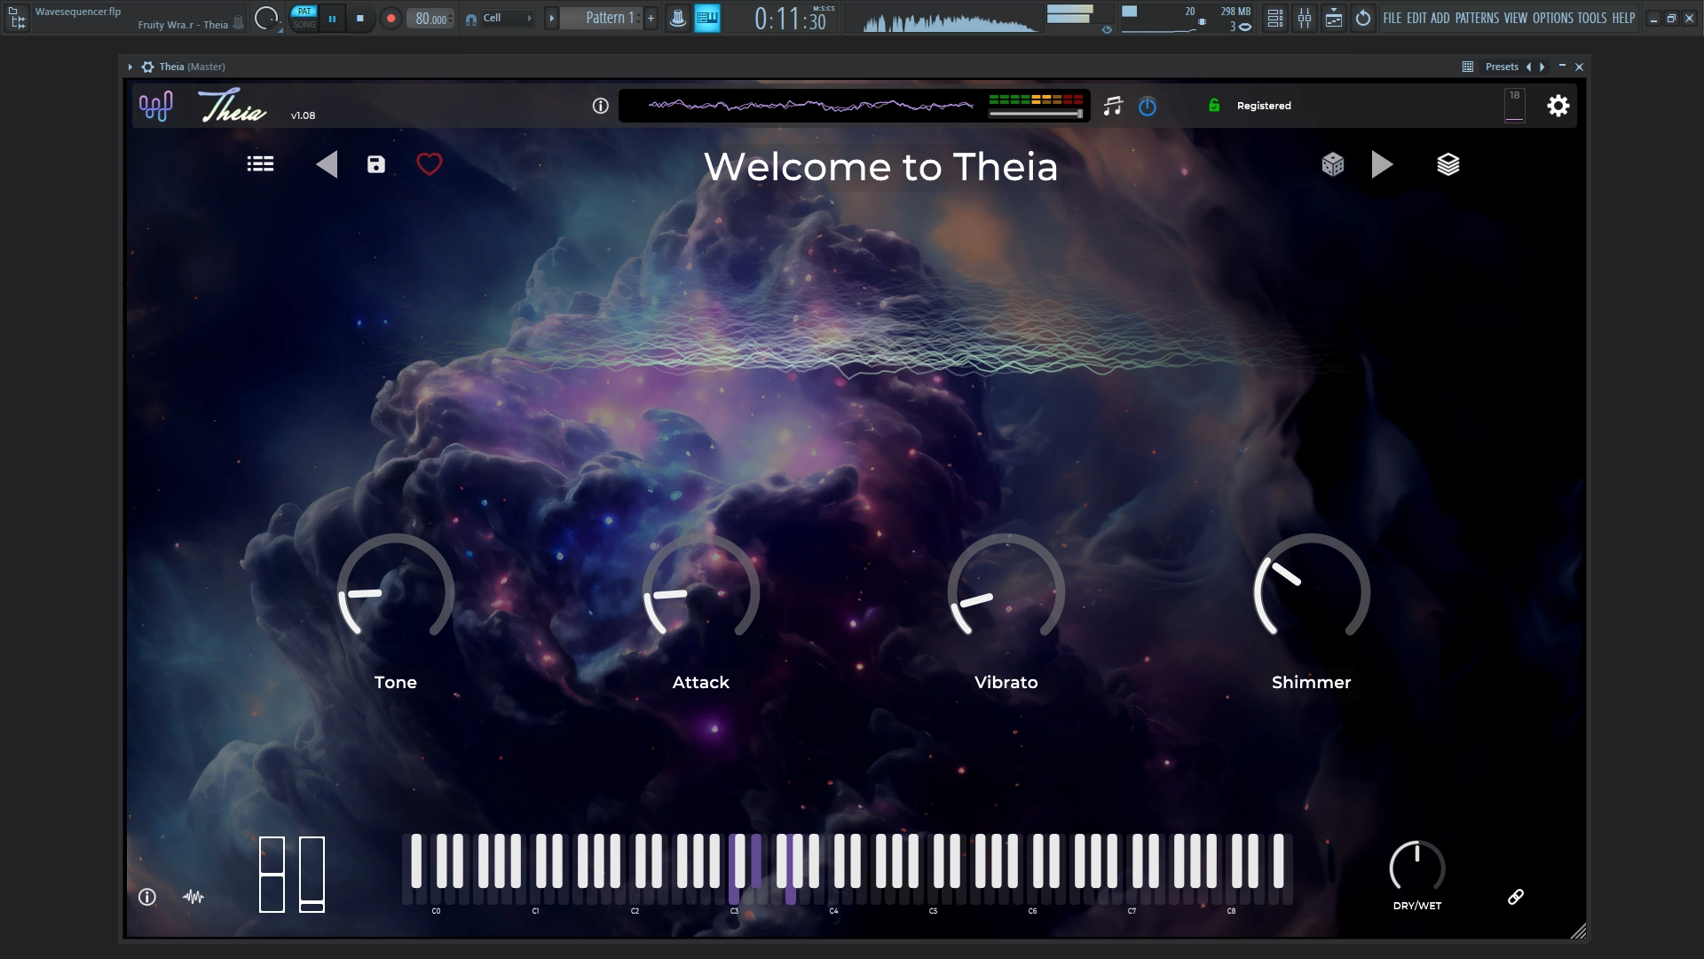The image size is (1704, 959).
Task: Click the info icon at bottom left
Action: coord(147,897)
